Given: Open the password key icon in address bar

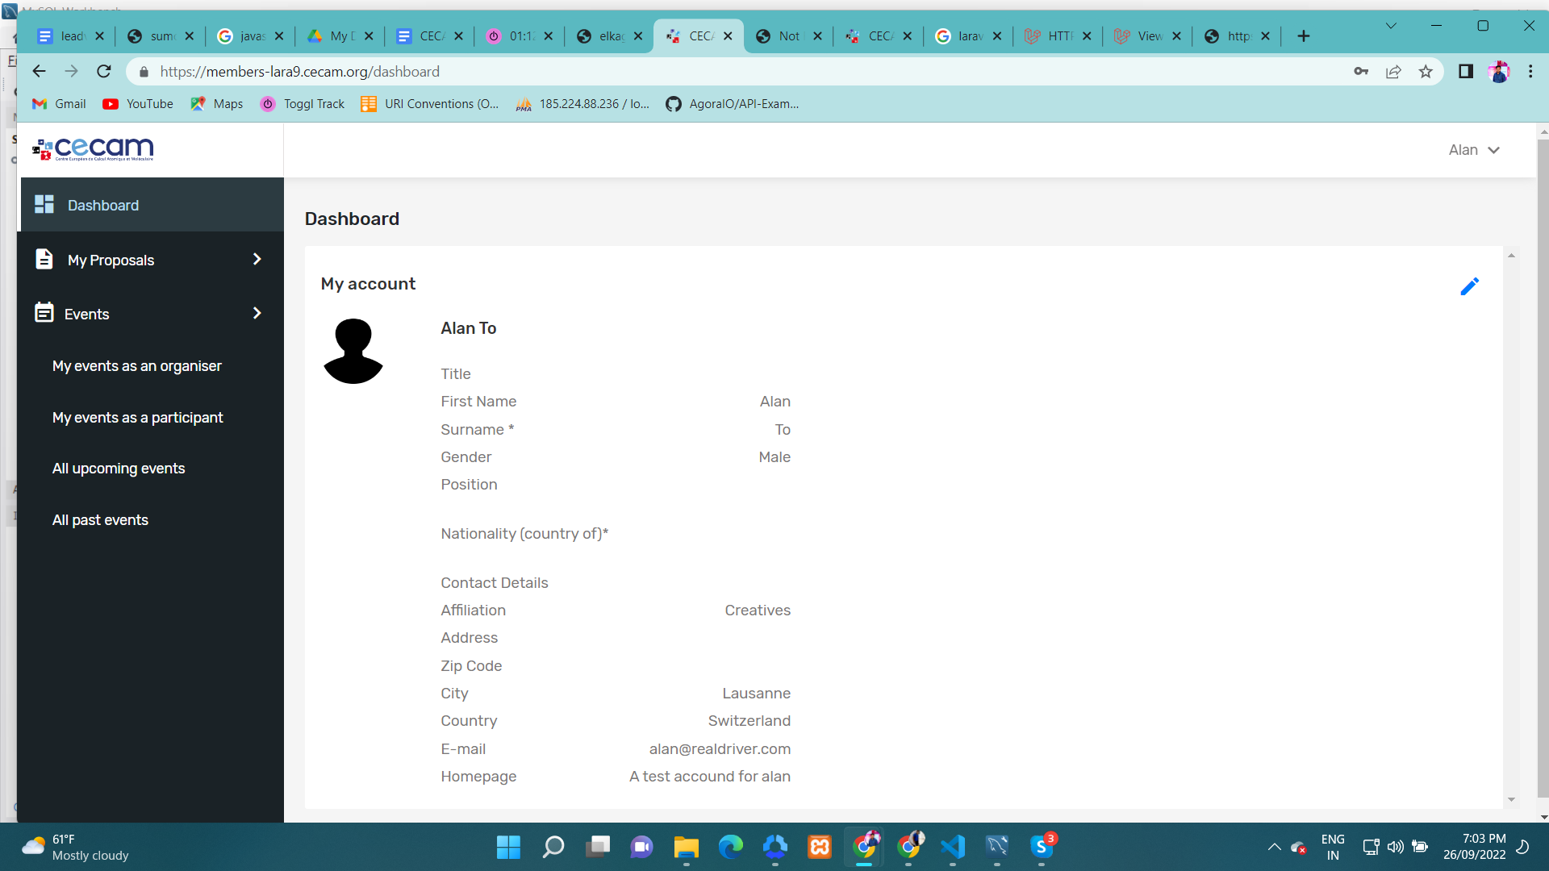Looking at the screenshot, I should (x=1361, y=72).
